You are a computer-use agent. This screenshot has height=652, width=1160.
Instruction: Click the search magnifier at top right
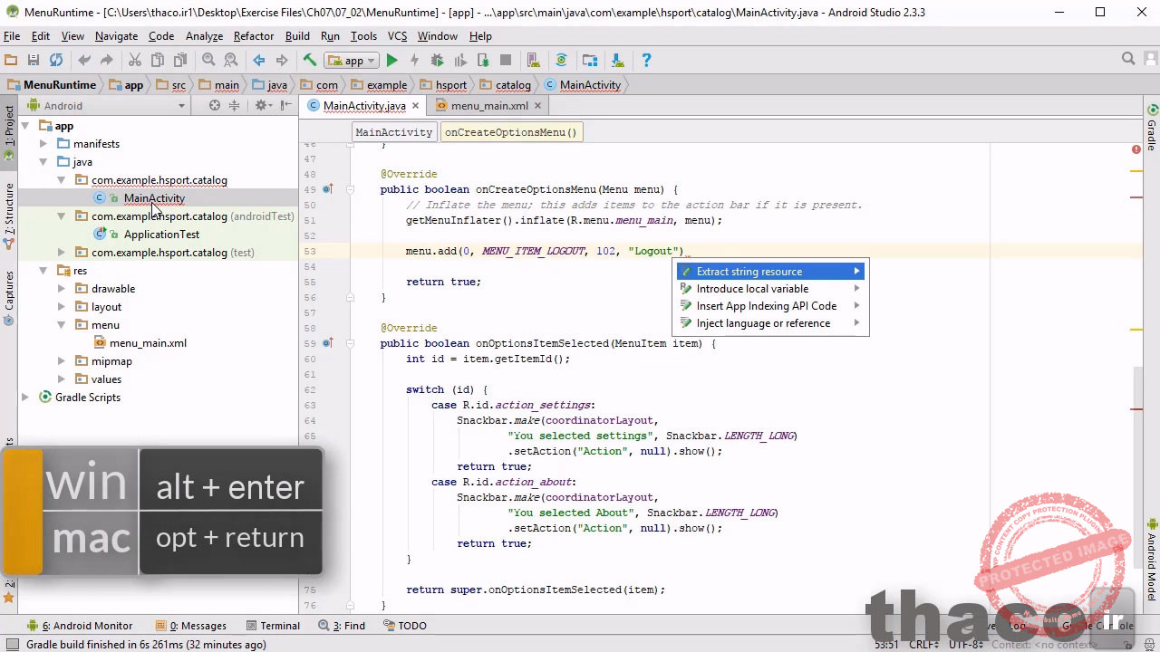click(1128, 60)
